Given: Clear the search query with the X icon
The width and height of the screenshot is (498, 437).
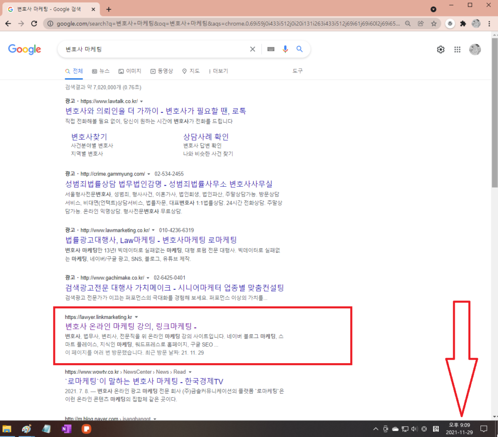Looking at the screenshot, I should [252, 49].
